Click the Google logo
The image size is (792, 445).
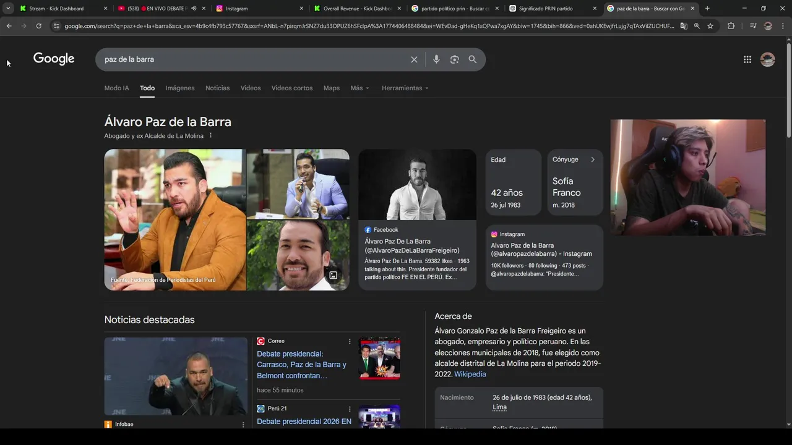(x=54, y=59)
